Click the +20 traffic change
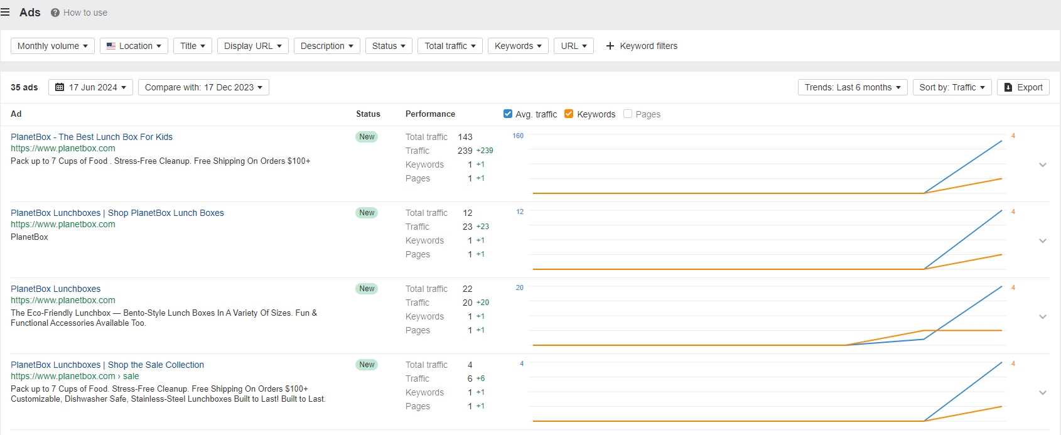Viewport: 1061px width, 435px height. pyautogui.click(x=483, y=303)
